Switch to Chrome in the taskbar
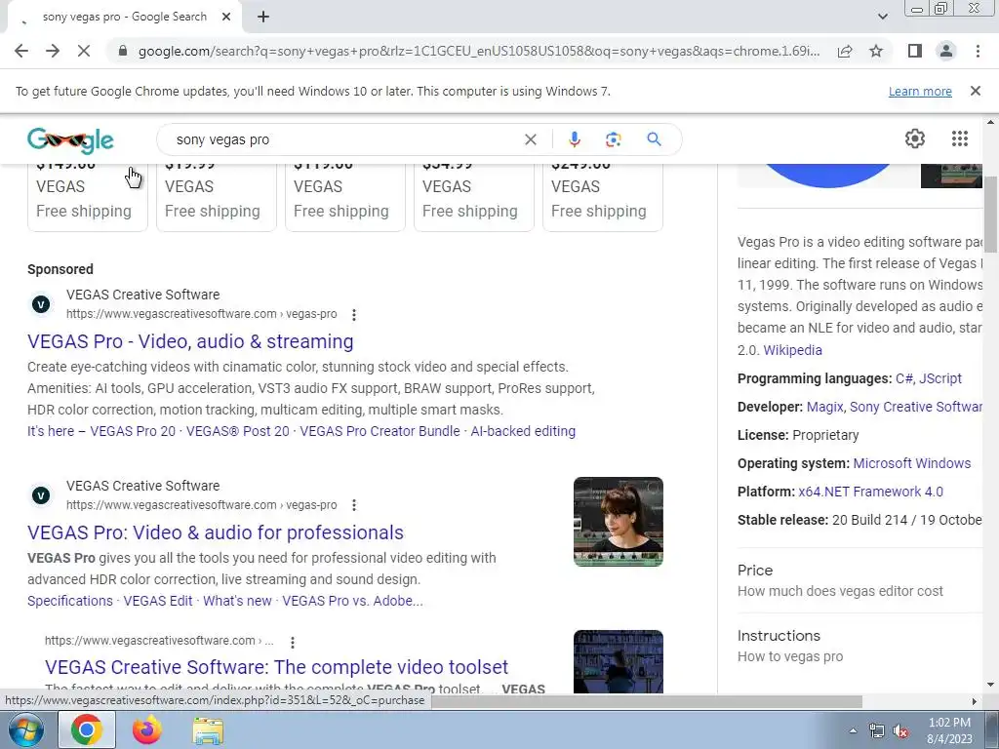The width and height of the screenshot is (999, 749). coord(87,729)
